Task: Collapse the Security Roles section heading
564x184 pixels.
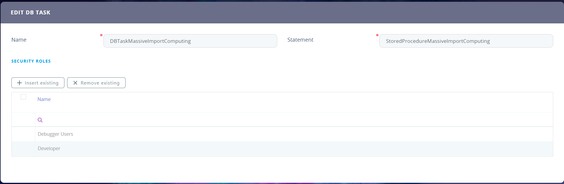Action: [x=31, y=61]
